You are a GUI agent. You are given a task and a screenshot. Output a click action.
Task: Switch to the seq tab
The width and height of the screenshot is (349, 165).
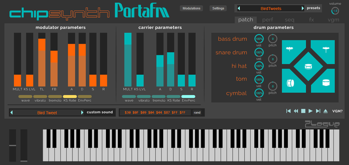[x=290, y=20]
